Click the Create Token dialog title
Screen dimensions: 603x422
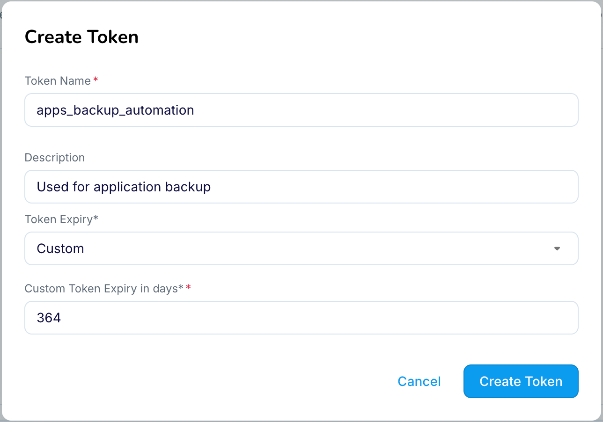tap(81, 36)
